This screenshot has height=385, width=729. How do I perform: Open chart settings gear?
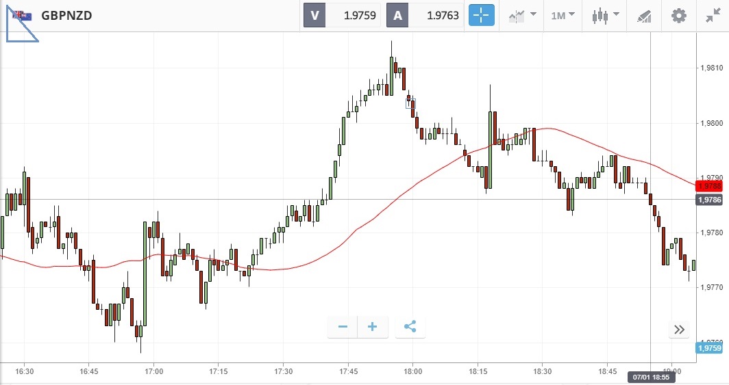tap(678, 15)
